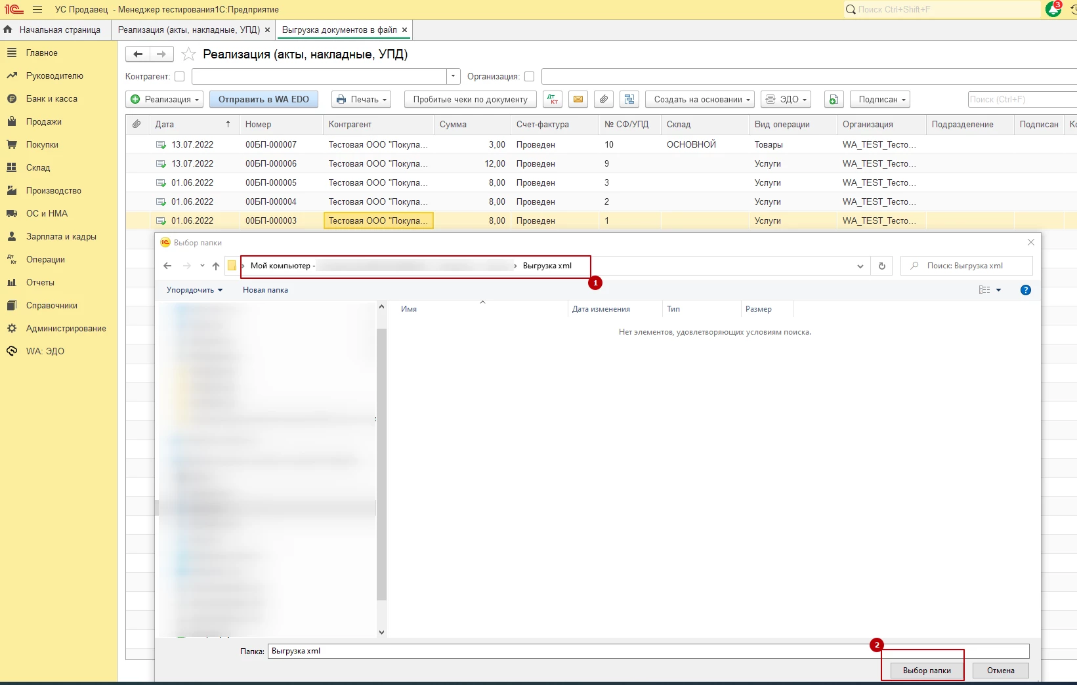This screenshot has height=685, width=1077.
Task: Select document row 00БП-000005
Action: click(x=601, y=182)
